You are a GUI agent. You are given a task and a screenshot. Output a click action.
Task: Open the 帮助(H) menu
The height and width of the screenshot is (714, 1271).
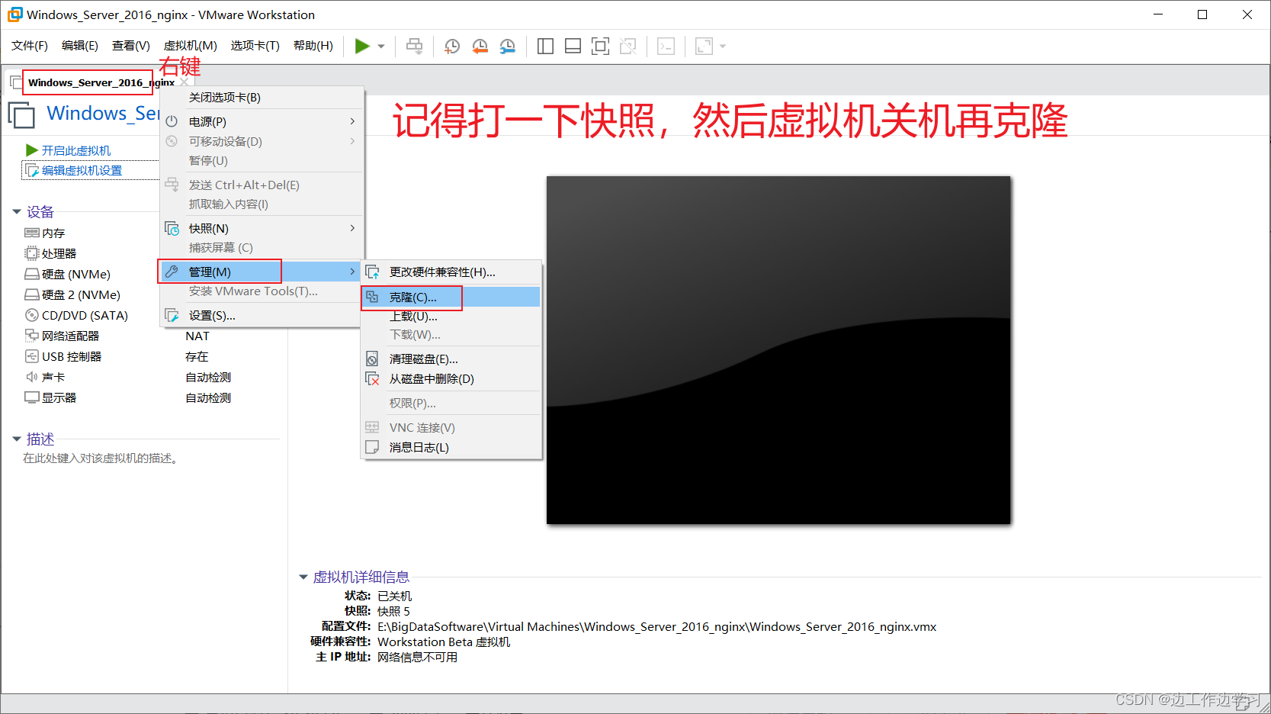tap(313, 46)
